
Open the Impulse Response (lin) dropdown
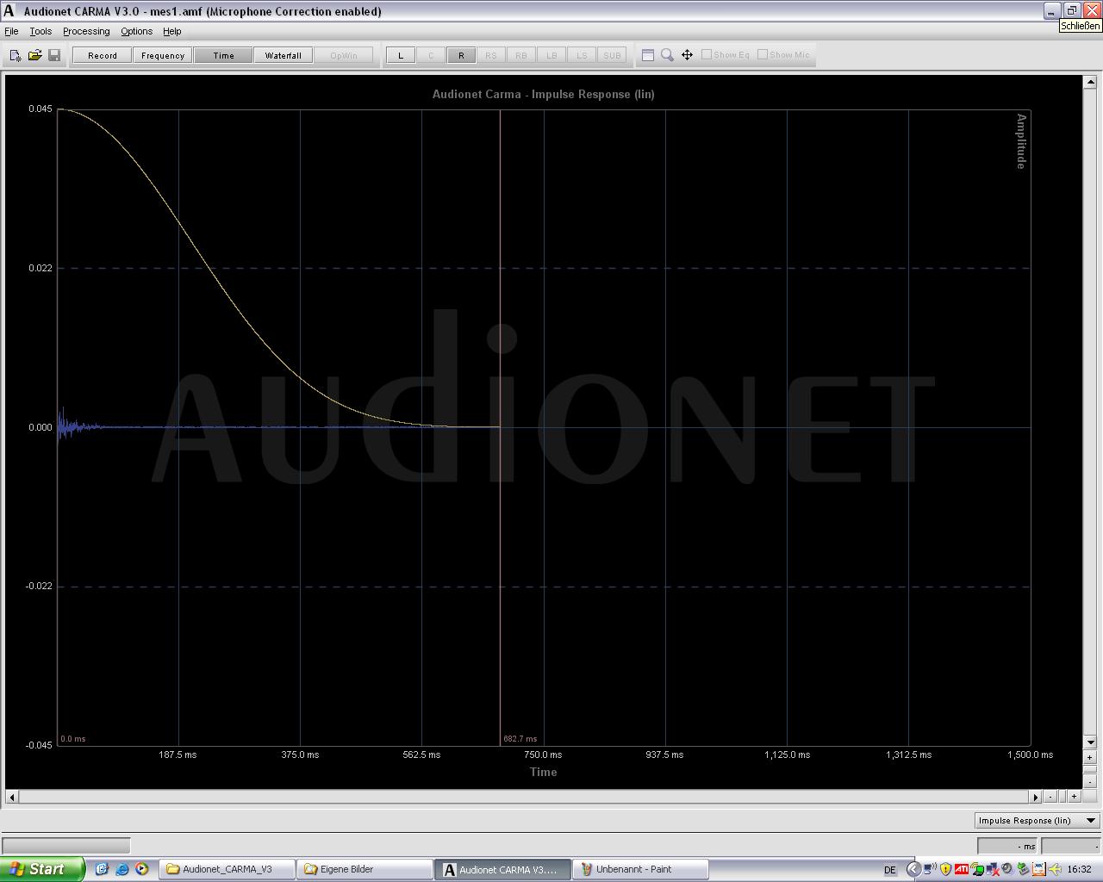point(1038,820)
